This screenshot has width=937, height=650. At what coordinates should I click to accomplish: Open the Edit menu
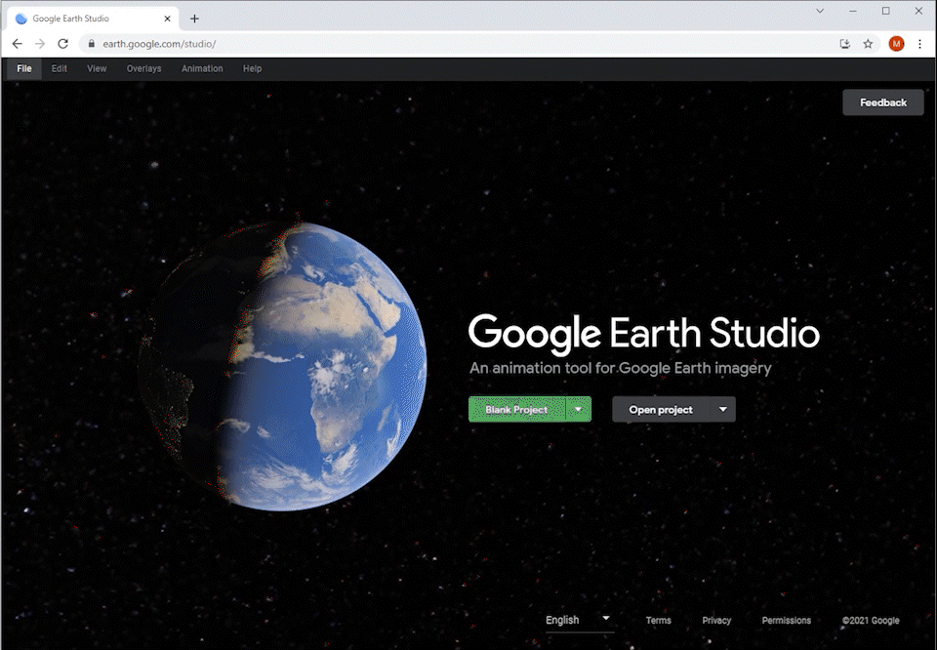tap(60, 68)
